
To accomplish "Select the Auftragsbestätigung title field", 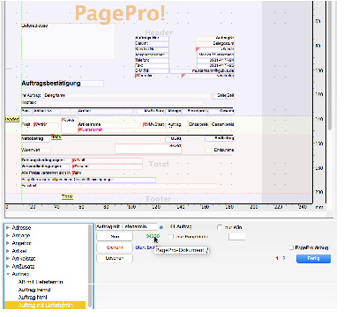I will (63, 84).
